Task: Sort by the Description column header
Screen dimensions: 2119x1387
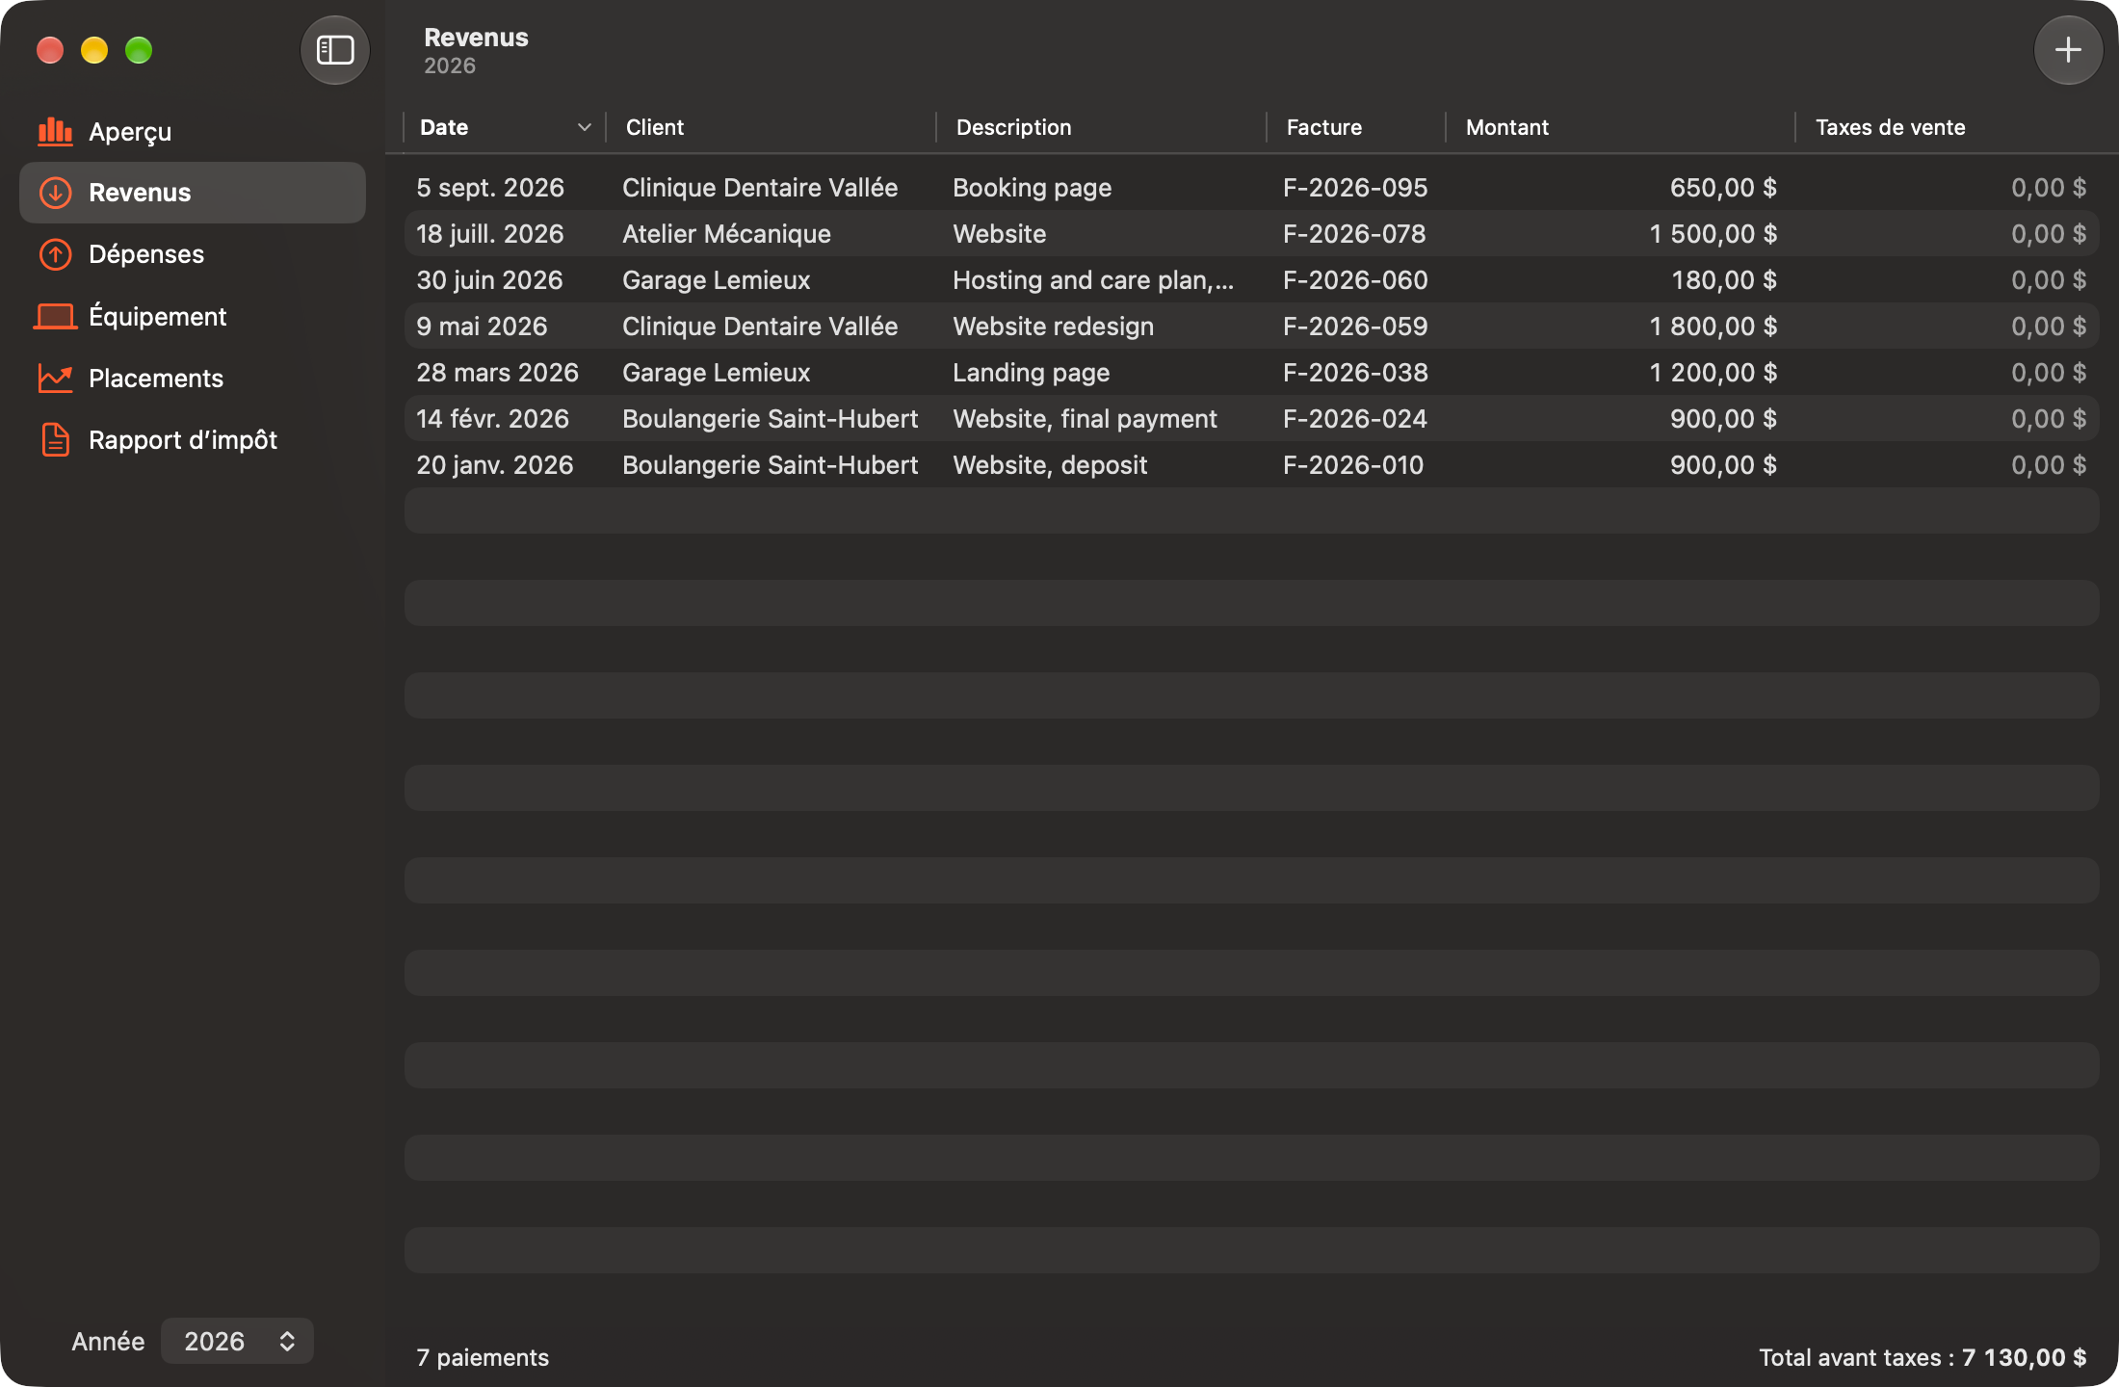Action: [x=1101, y=127]
